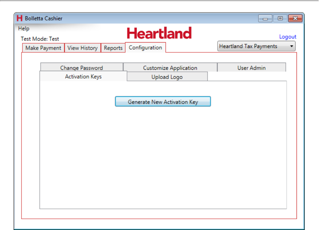The image size is (319, 230).
Task: Maximize the Bolletta Cashier window
Action: (x=280, y=18)
